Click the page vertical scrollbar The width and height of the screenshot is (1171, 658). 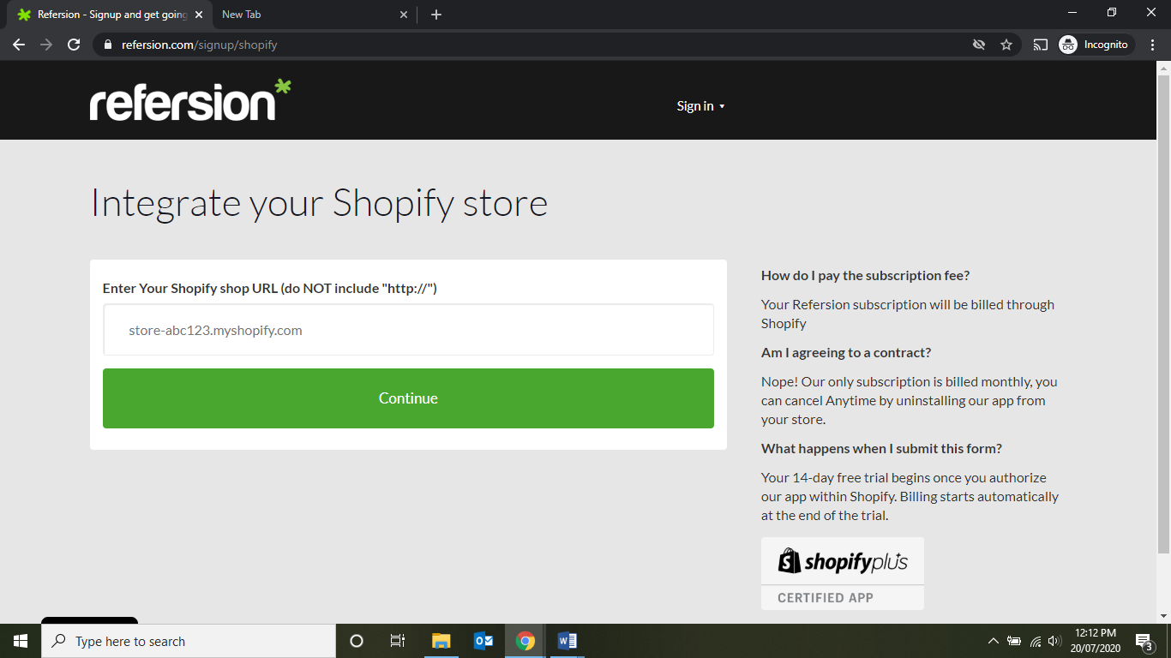pyautogui.click(x=1163, y=313)
